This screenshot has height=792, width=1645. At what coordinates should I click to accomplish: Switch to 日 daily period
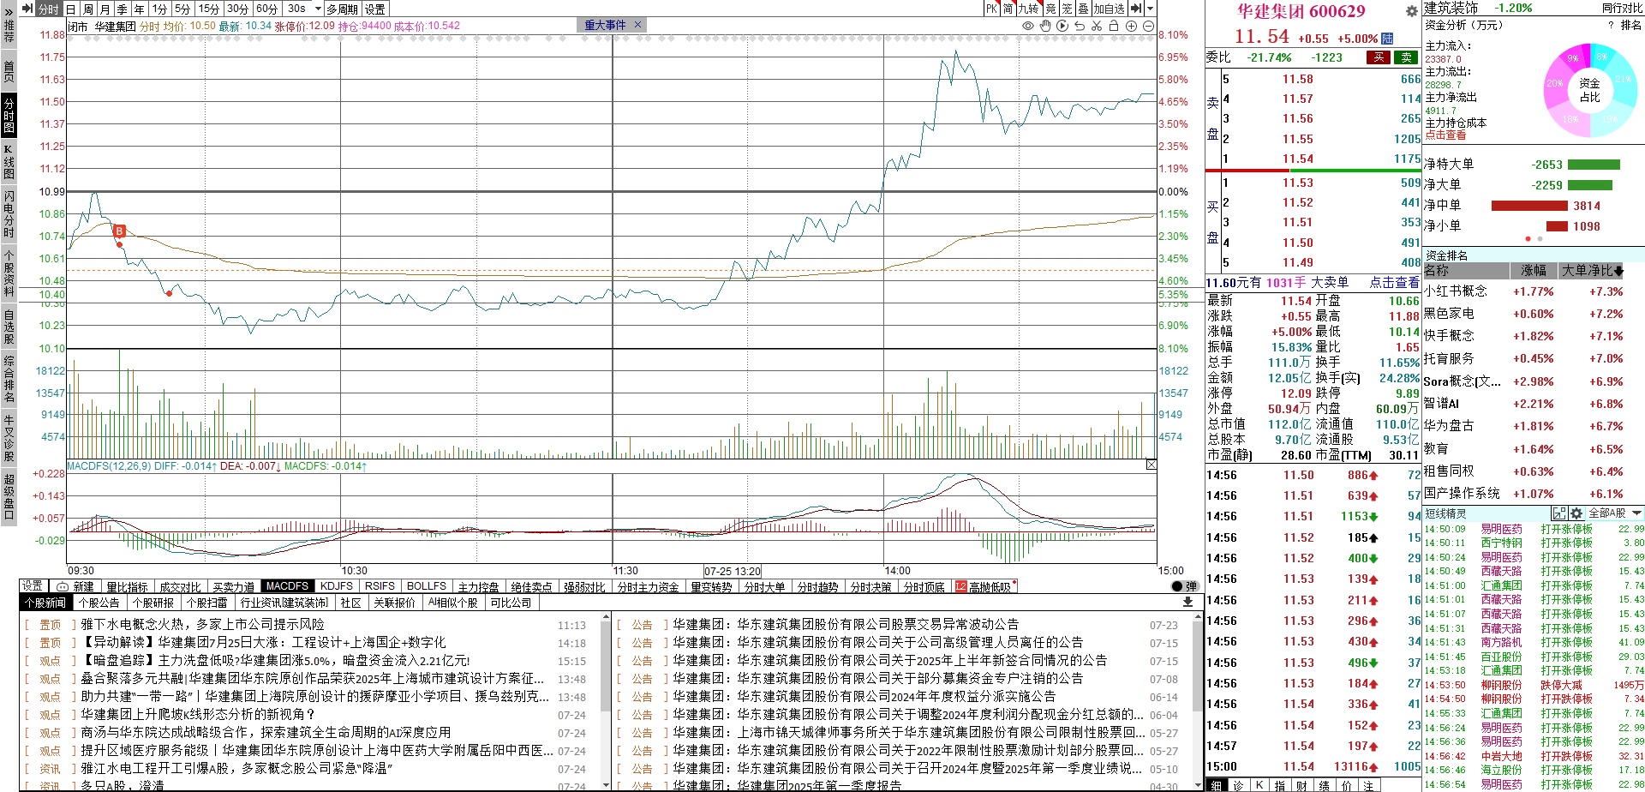(70, 9)
